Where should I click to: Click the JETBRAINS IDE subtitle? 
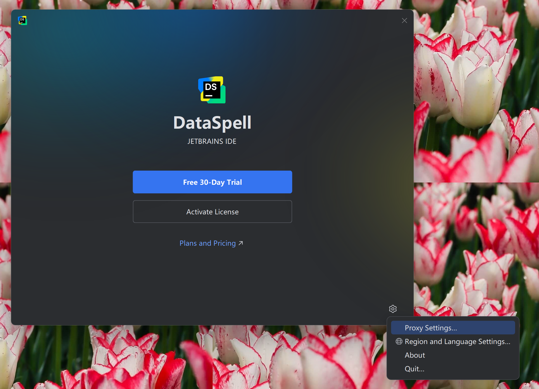[x=212, y=141]
